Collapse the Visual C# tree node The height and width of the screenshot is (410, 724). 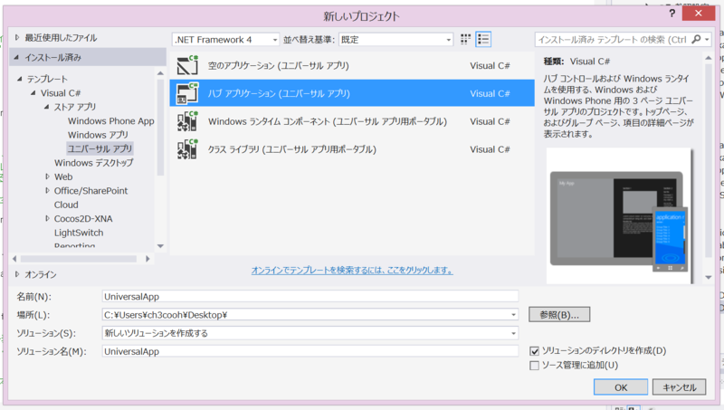pyautogui.click(x=33, y=93)
